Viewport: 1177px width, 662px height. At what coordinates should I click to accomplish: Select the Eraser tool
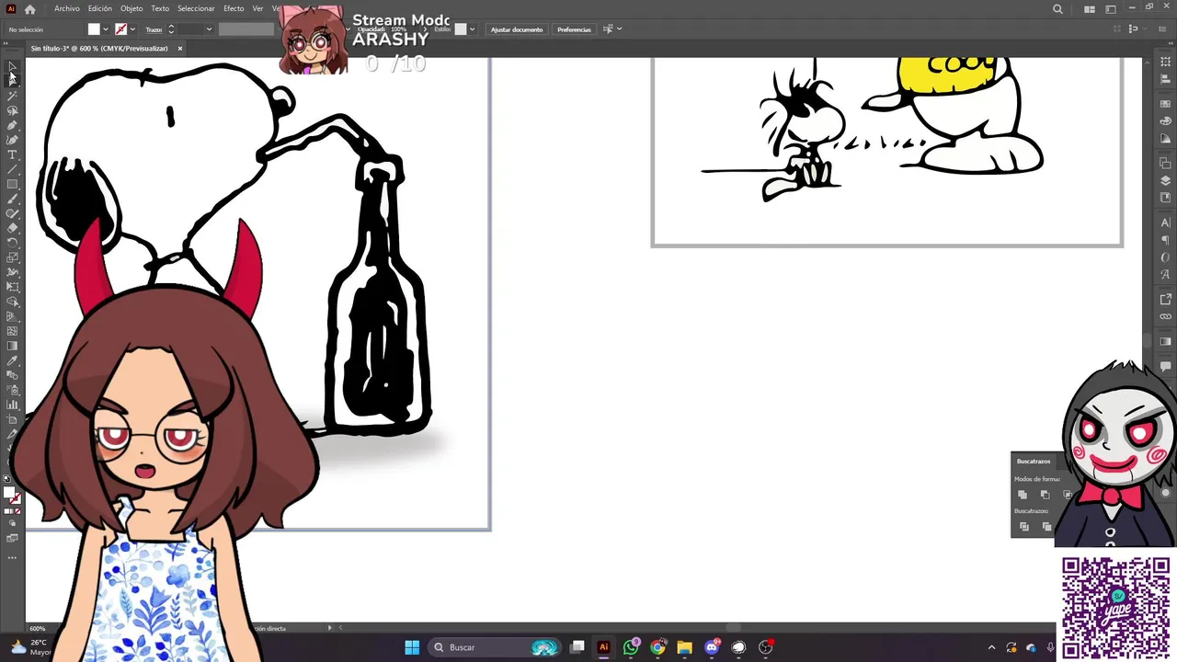tap(12, 228)
